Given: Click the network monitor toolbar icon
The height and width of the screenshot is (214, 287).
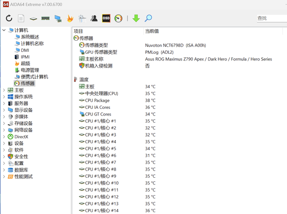Looking at the screenshot, I should click(58, 18).
